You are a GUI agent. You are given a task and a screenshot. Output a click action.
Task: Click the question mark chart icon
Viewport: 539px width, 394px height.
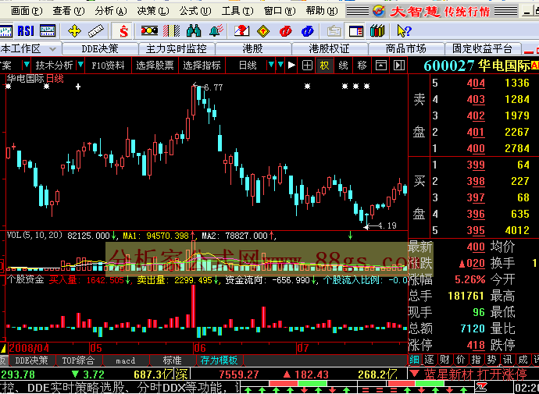(x=241, y=31)
